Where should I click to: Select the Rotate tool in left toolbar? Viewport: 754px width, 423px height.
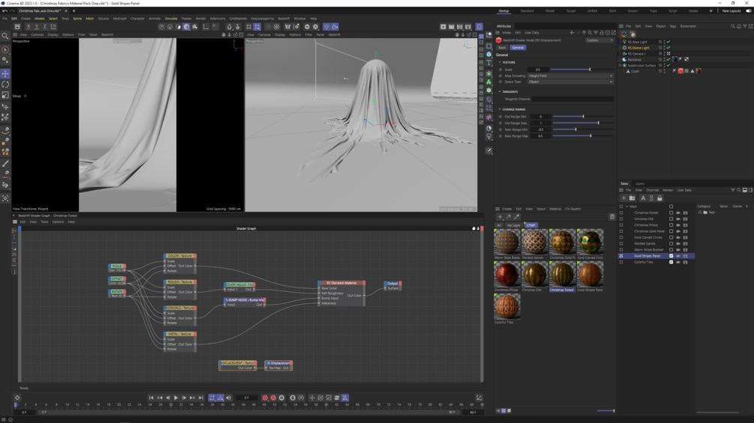pyautogui.click(x=5, y=85)
